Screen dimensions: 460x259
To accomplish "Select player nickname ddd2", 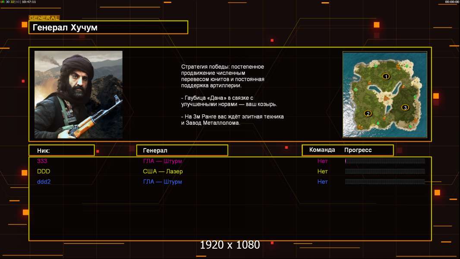I will pyautogui.click(x=44, y=182).
